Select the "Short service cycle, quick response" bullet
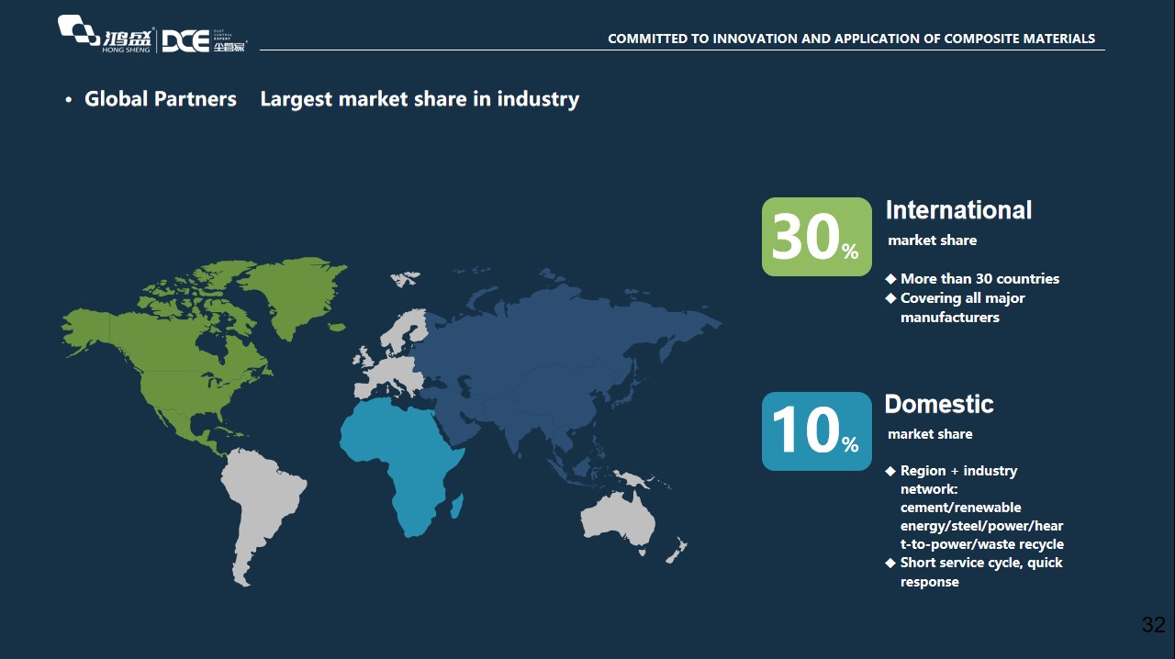This screenshot has height=659, width=1175. (980, 572)
